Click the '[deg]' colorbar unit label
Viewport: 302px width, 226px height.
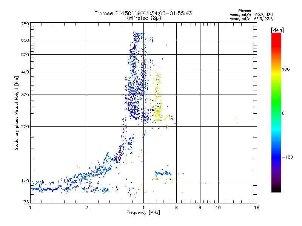tap(277, 30)
